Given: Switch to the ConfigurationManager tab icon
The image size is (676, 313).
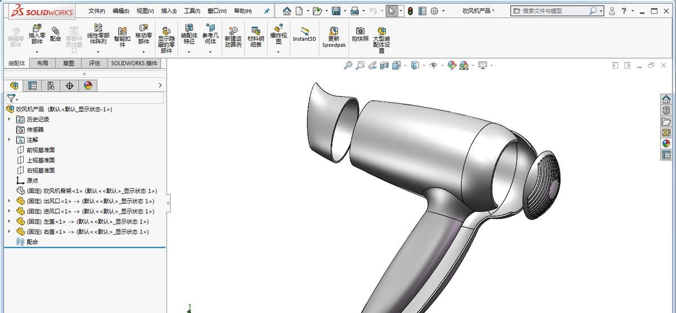Looking at the screenshot, I should click(51, 86).
